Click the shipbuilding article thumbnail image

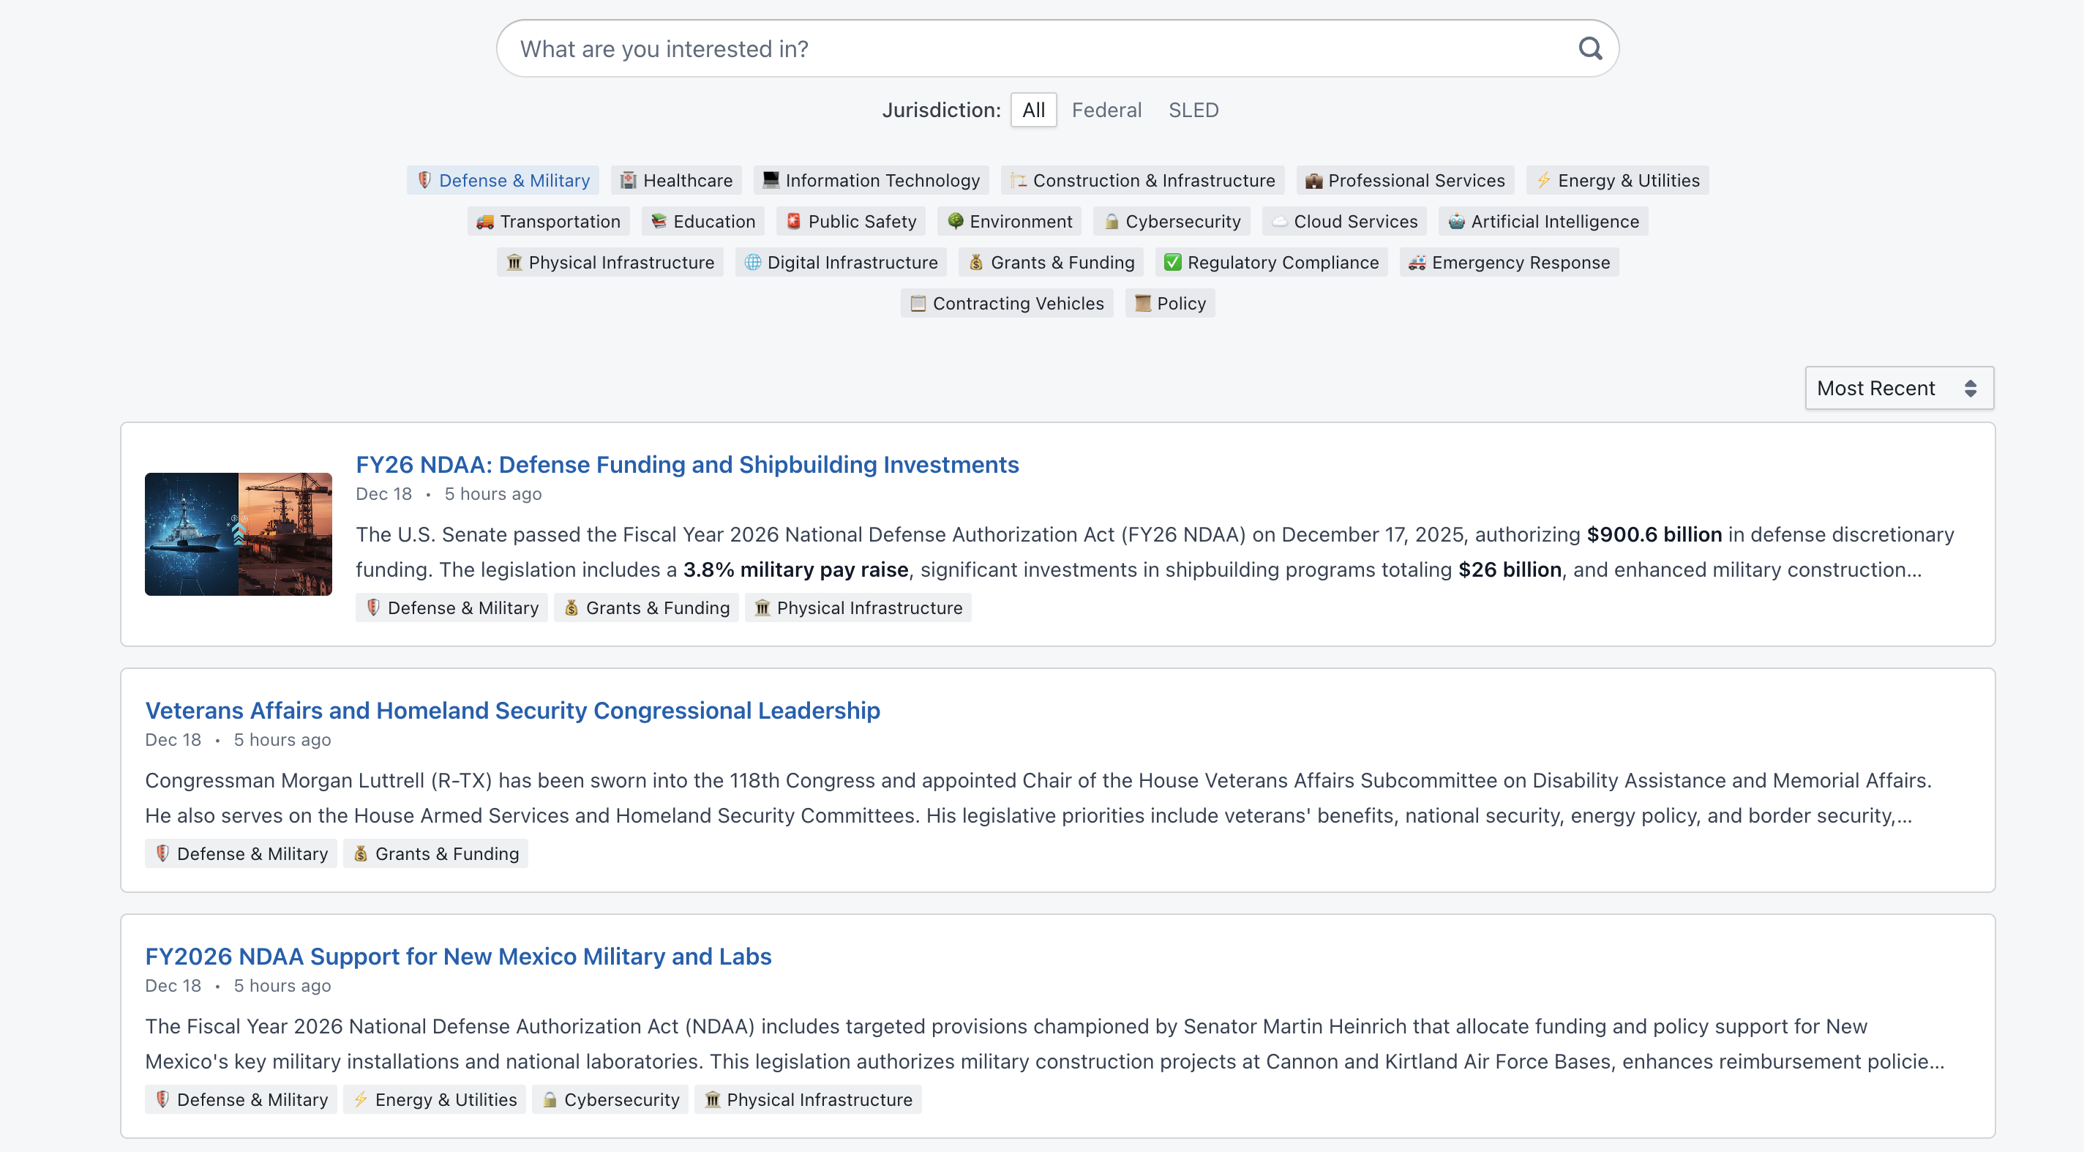[238, 535]
